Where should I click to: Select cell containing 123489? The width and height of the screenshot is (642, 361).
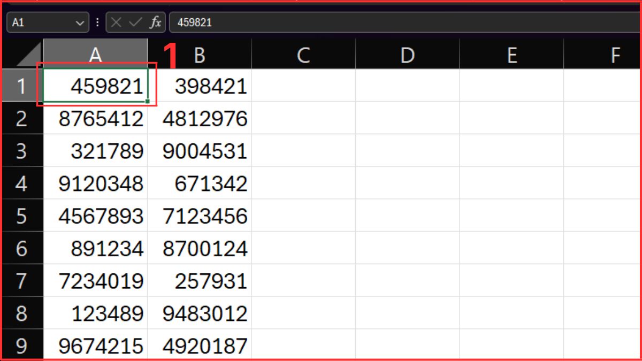[95, 313]
